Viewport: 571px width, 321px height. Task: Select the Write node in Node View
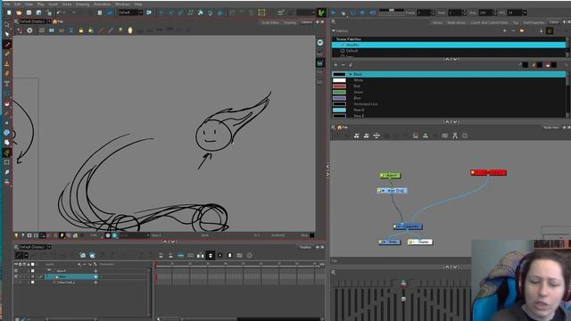(x=389, y=242)
